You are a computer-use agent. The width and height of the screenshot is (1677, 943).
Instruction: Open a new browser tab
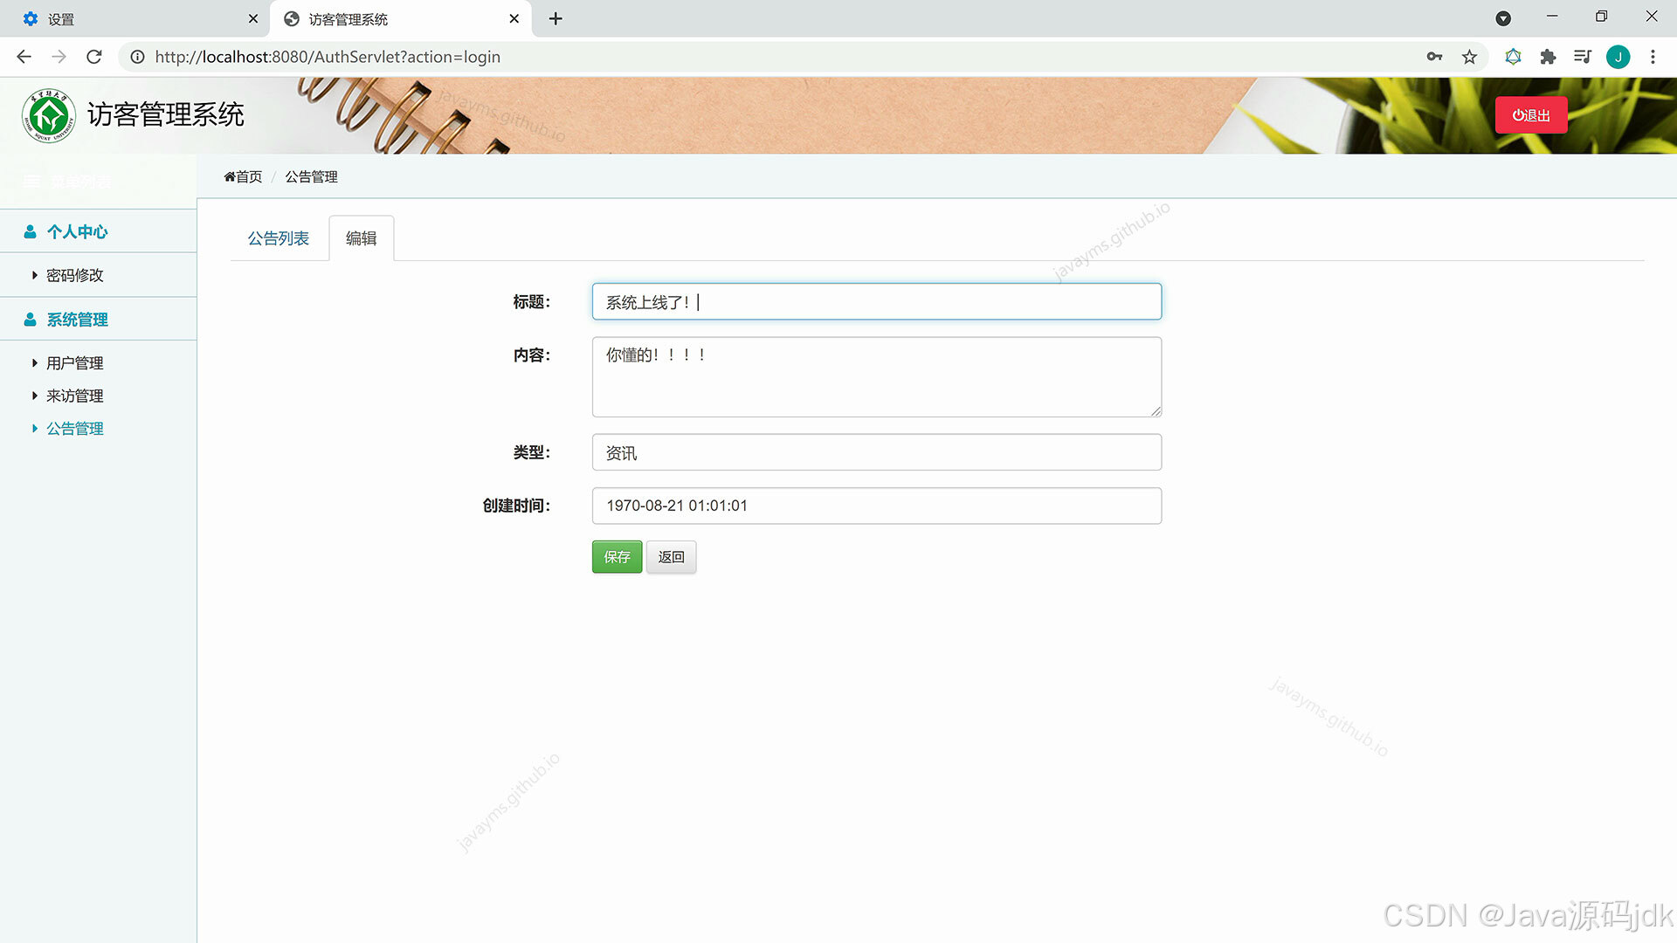(x=556, y=18)
